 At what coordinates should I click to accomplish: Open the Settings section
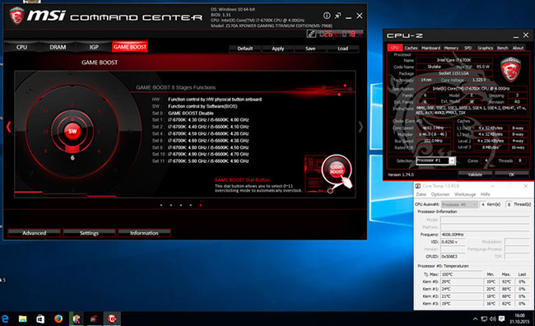[89, 233]
